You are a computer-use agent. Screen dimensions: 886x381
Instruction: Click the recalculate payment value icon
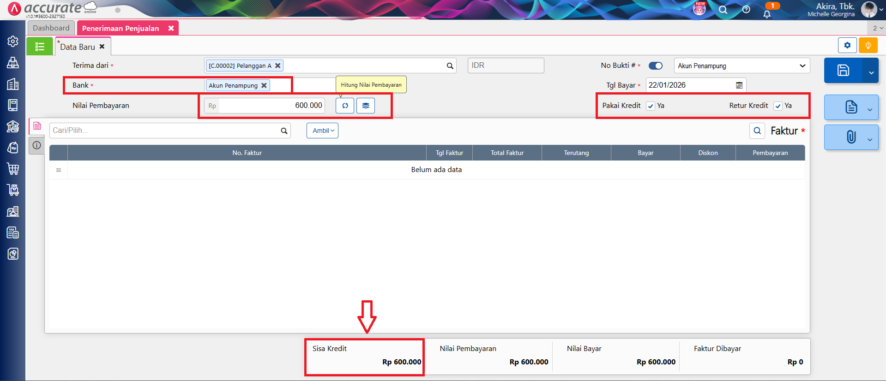(x=345, y=106)
